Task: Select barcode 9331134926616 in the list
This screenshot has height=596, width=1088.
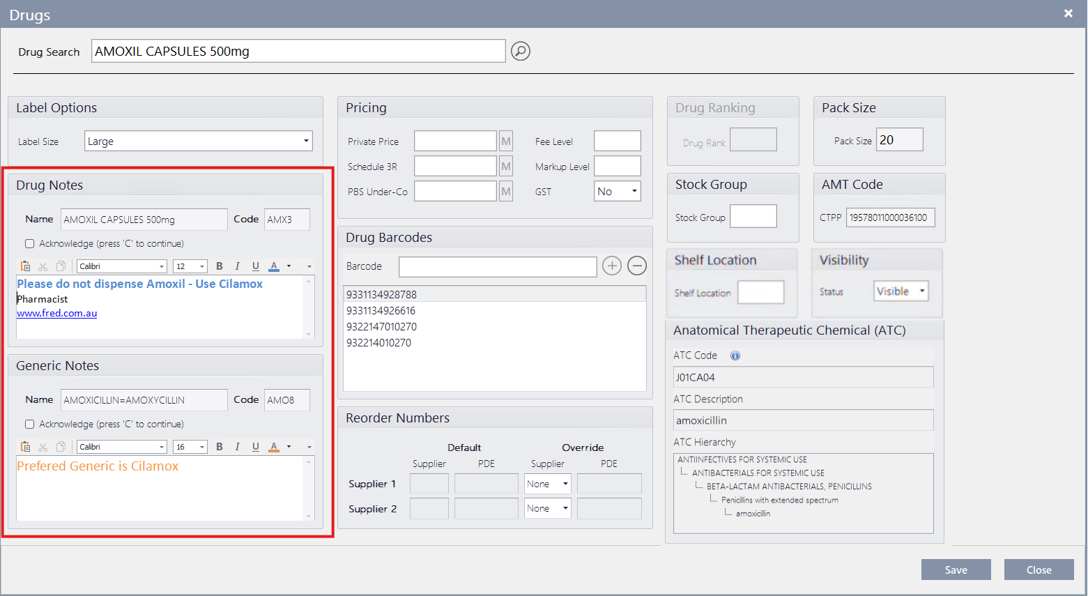Action: click(381, 311)
